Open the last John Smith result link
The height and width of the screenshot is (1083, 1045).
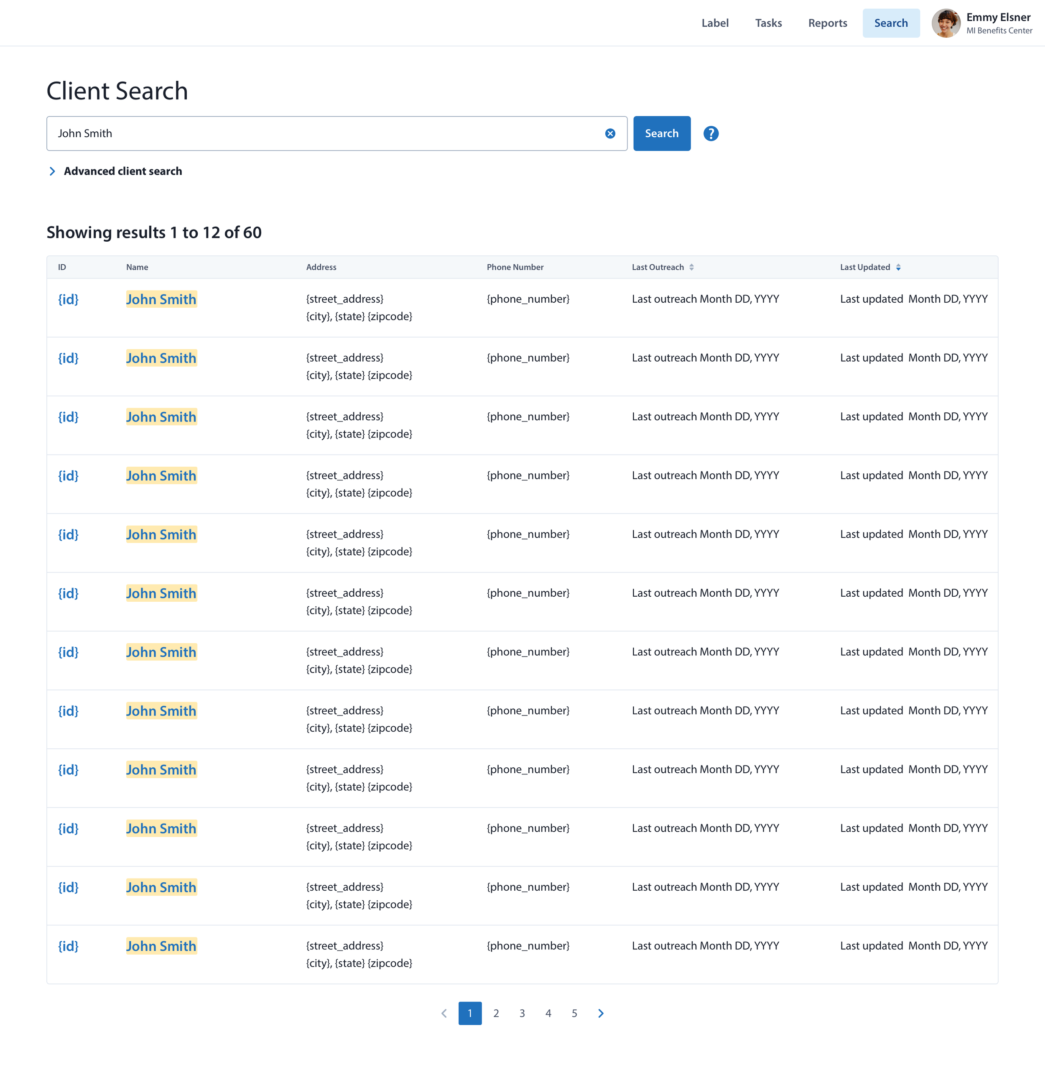point(161,947)
